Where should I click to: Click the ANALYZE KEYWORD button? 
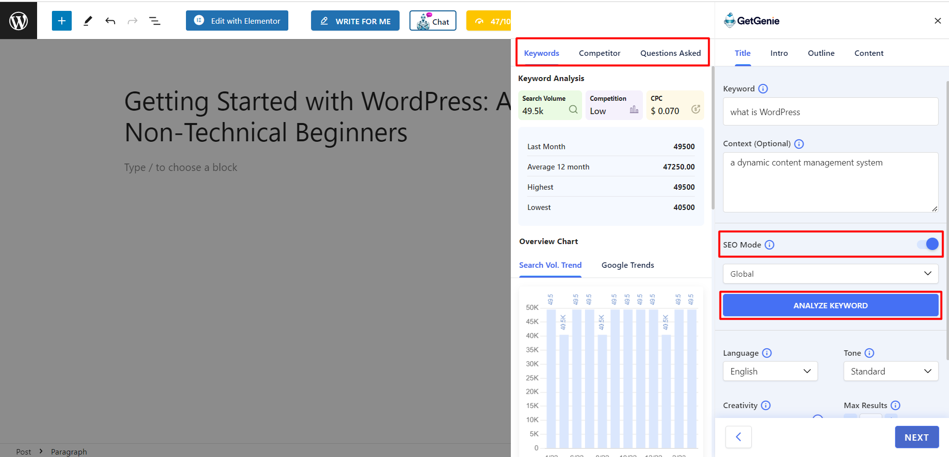click(830, 305)
